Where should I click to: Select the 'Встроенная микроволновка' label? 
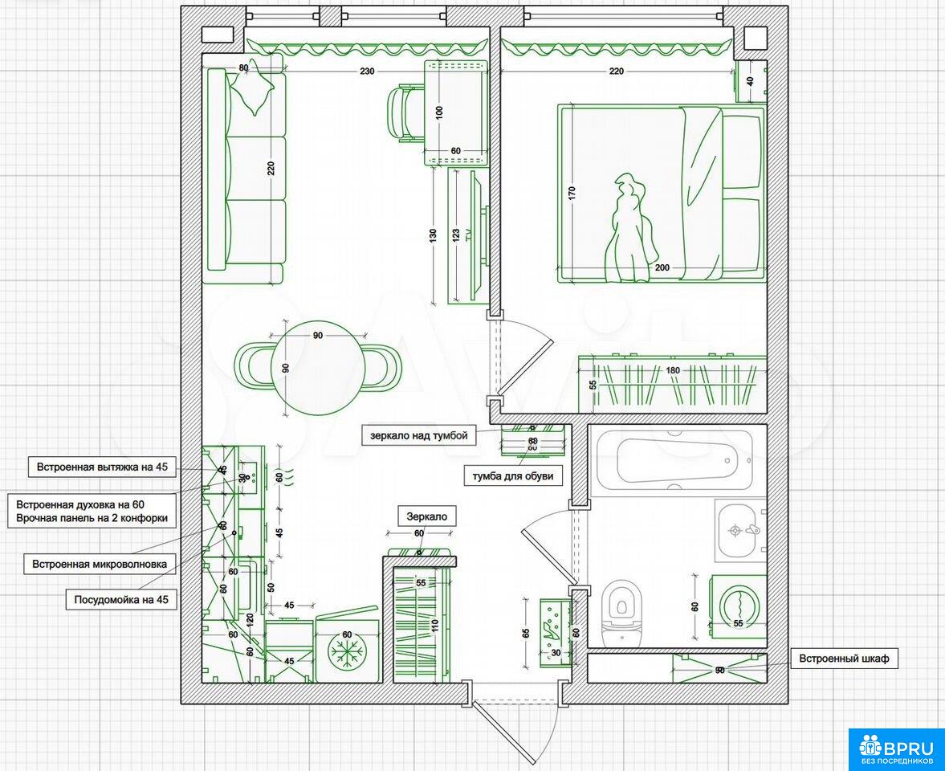[x=100, y=564]
